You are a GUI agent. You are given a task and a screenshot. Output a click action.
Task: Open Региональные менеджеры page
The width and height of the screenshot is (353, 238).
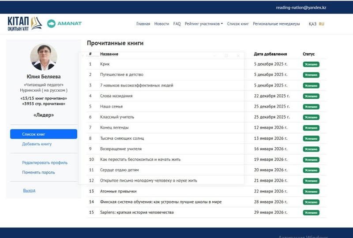276,24
